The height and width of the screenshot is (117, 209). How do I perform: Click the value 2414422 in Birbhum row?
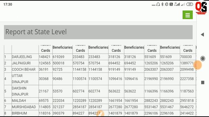[187, 113]
